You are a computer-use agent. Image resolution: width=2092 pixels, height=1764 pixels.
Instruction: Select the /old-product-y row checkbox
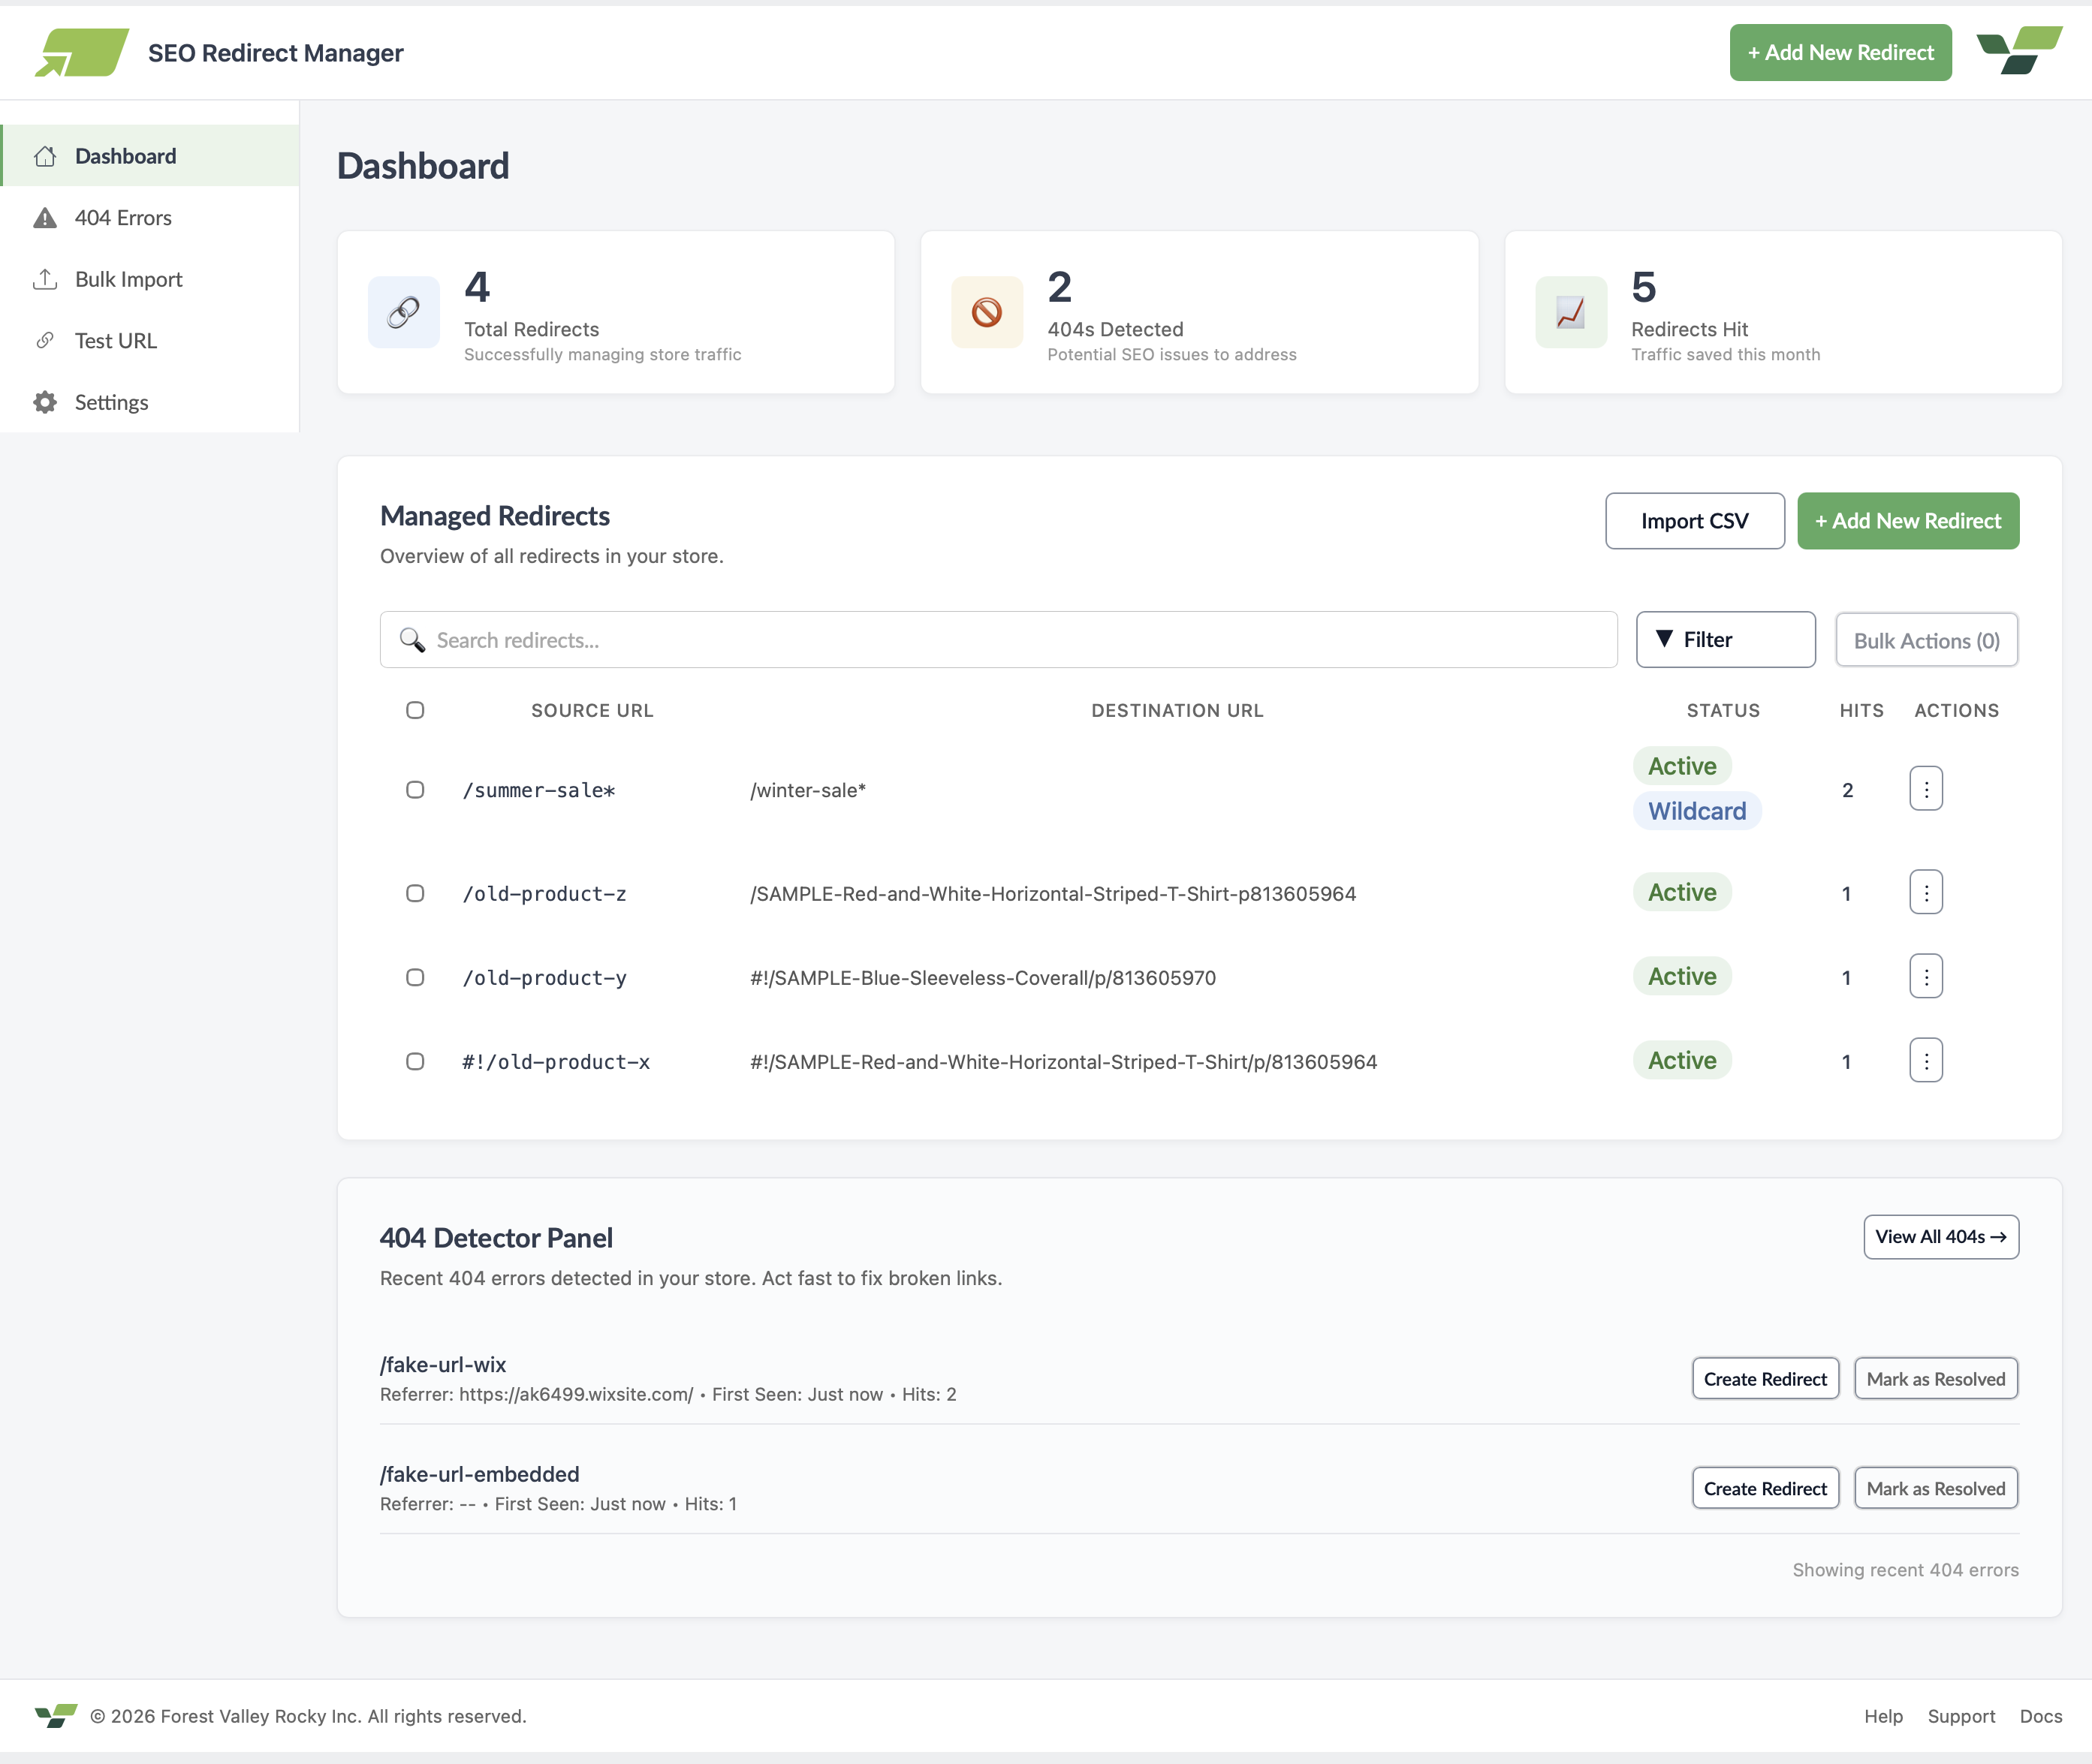415,977
